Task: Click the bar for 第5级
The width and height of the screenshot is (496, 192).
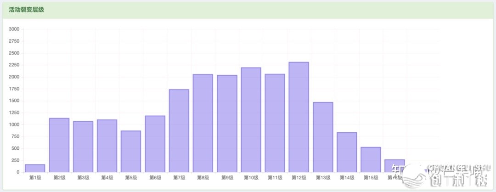Action: pyautogui.click(x=131, y=152)
